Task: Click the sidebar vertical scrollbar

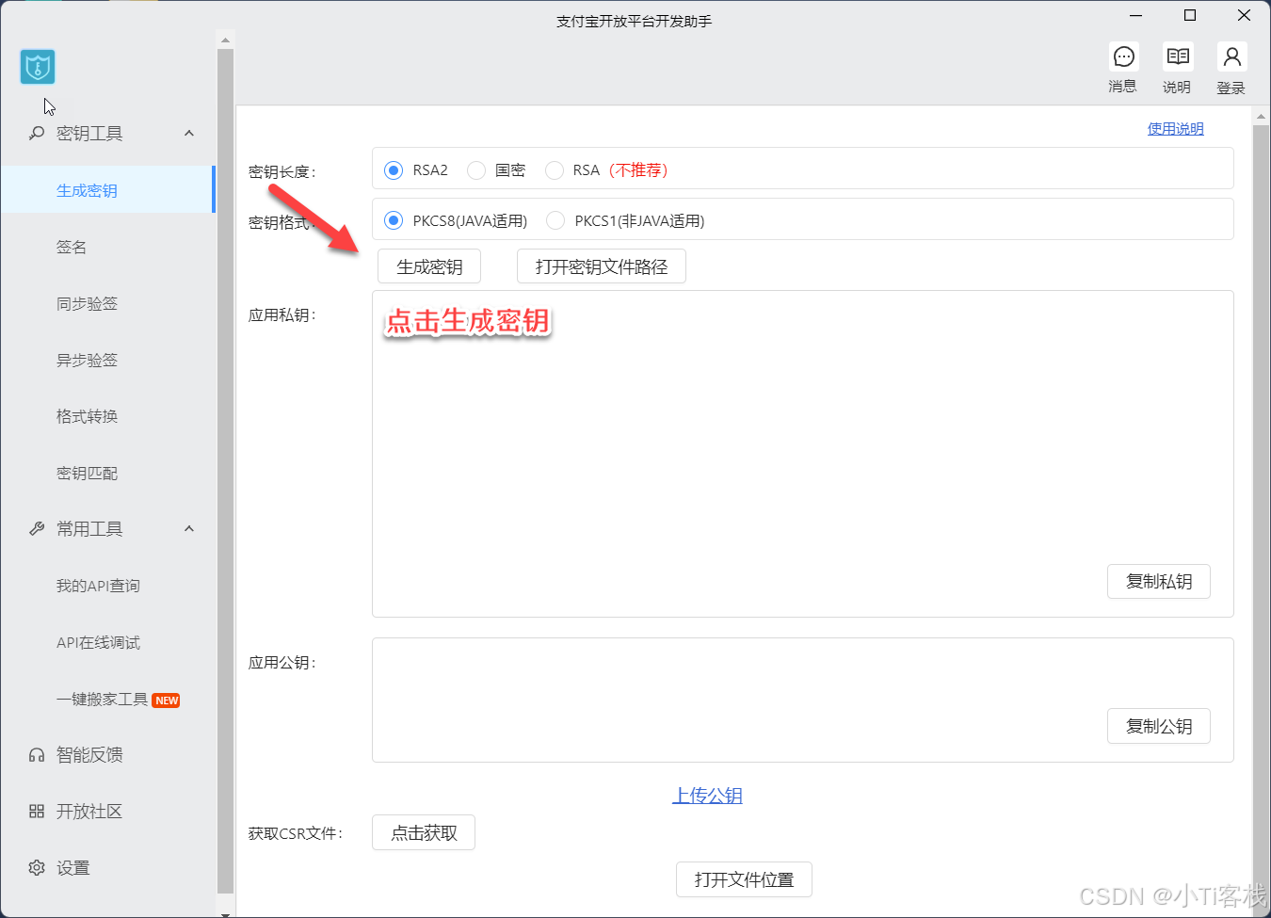Action: coord(225,471)
